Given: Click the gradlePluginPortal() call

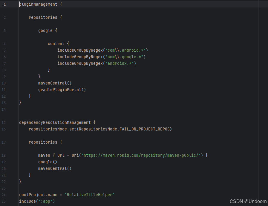Looking at the screenshot, I should 62,90.
